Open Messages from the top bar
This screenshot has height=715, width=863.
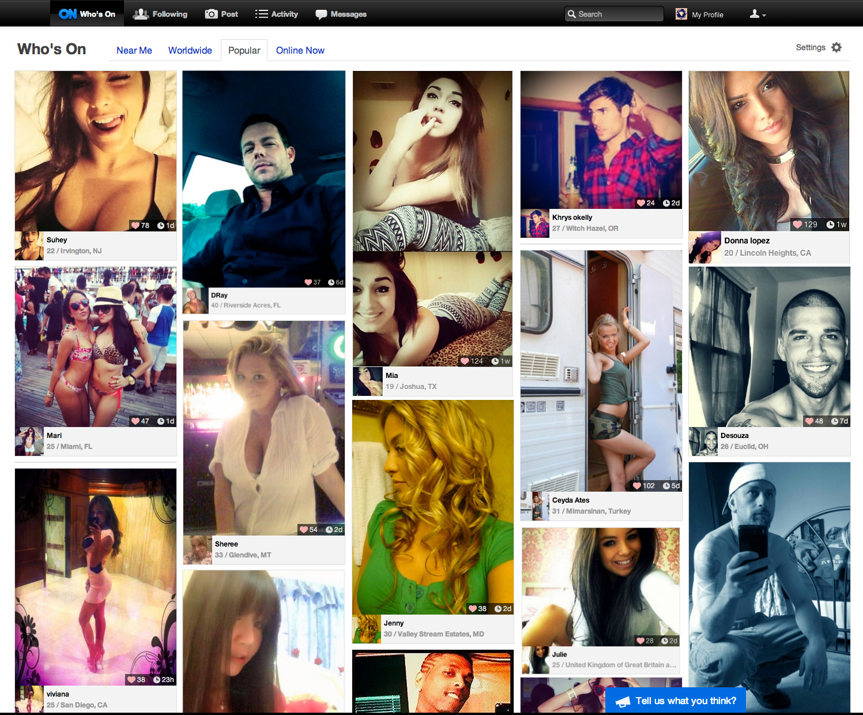(341, 14)
